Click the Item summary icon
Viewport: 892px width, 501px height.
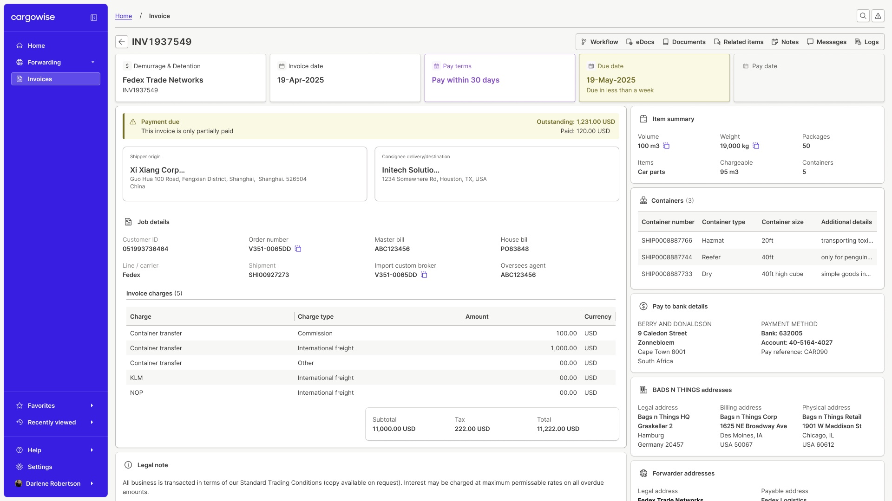click(x=643, y=119)
